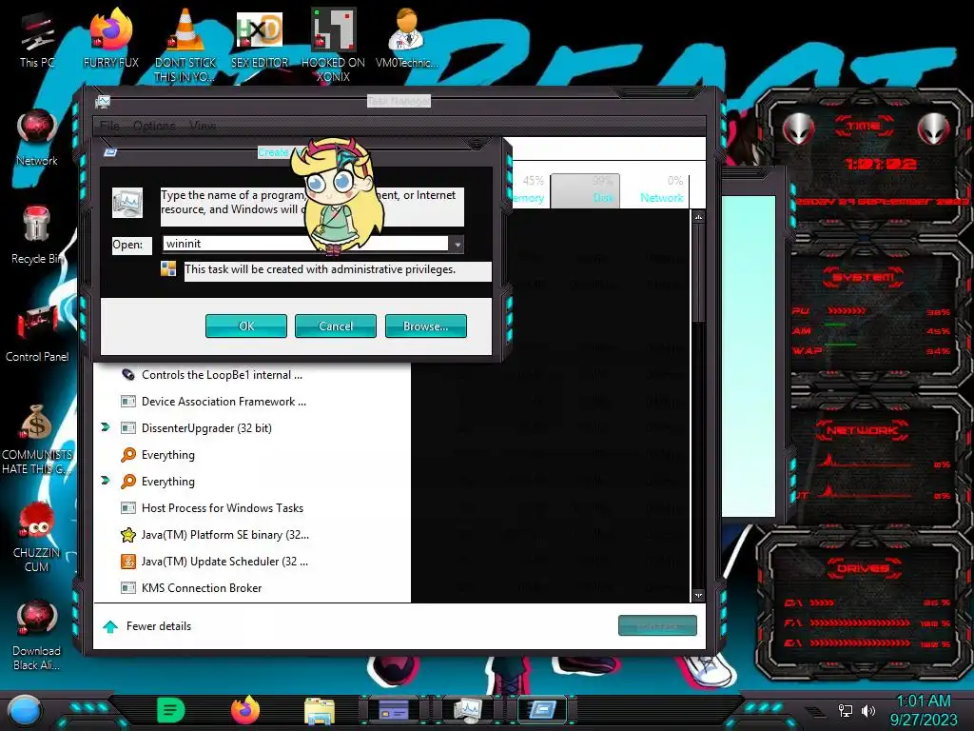The image size is (974, 731).
Task: Click the process list scroll up arrow
Action: coord(698,217)
